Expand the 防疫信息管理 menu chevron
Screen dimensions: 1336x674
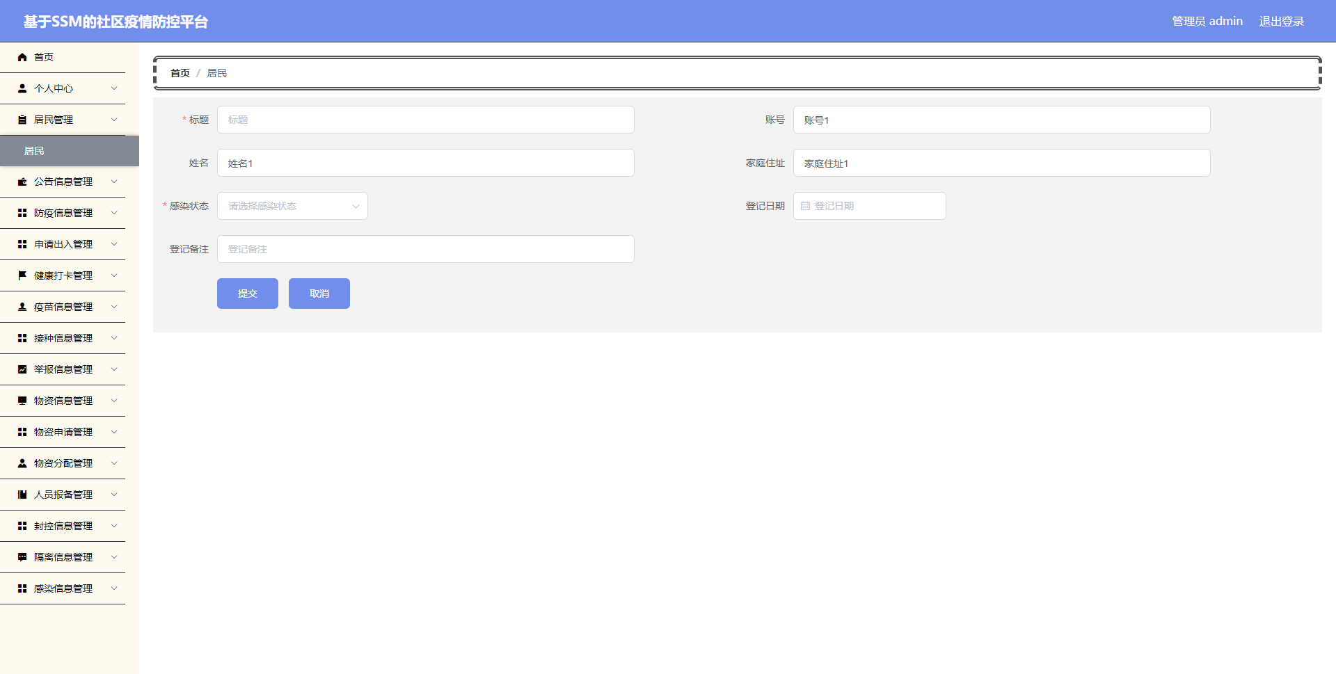pos(114,213)
